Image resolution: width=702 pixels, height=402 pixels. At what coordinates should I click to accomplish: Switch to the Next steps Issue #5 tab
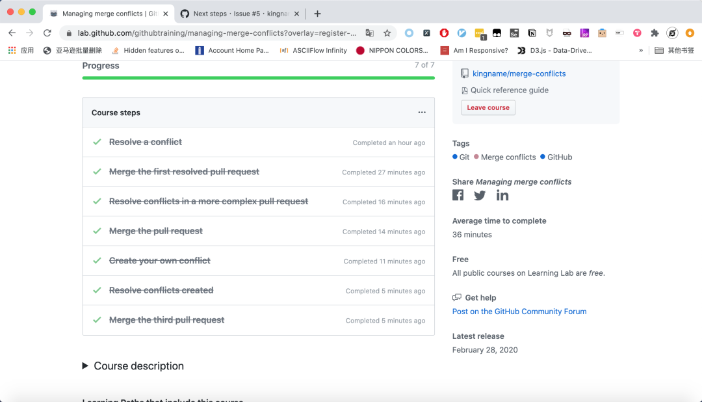pyautogui.click(x=240, y=14)
